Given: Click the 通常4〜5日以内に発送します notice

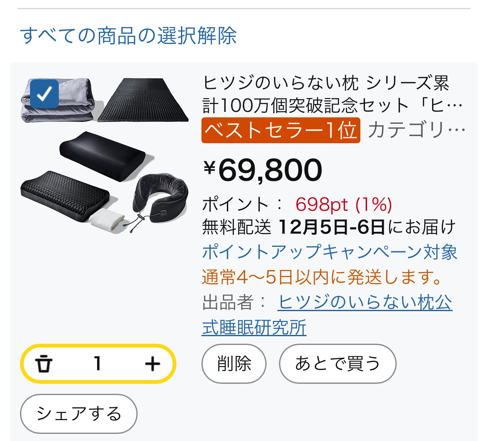Looking at the screenshot, I should click(322, 277).
